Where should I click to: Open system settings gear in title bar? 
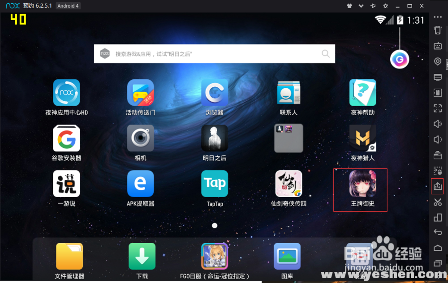click(385, 6)
